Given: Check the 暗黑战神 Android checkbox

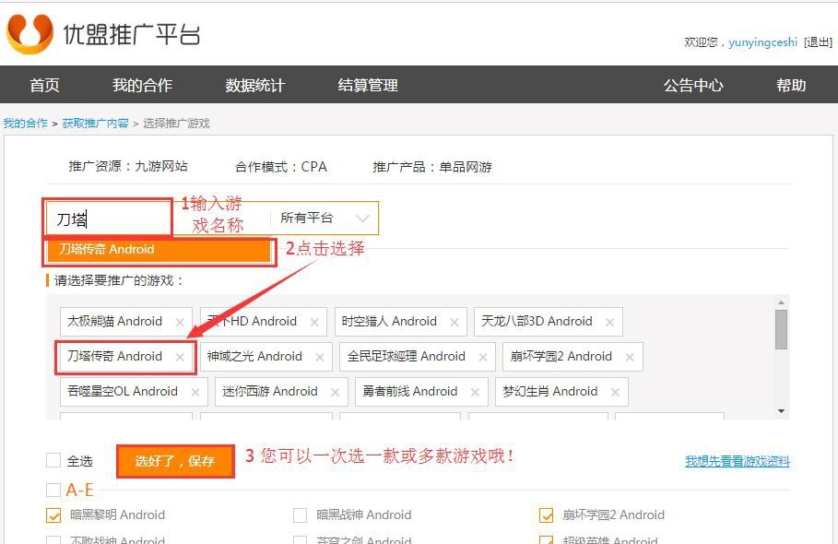Looking at the screenshot, I should pyautogui.click(x=301, y=515).
